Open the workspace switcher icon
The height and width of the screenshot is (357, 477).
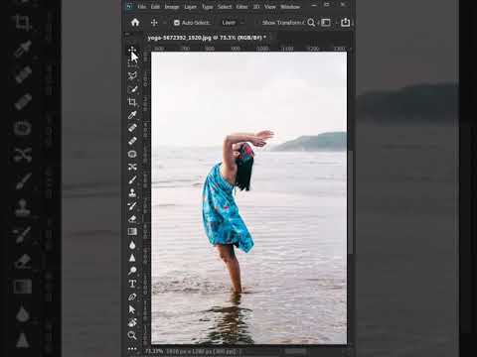326,23
